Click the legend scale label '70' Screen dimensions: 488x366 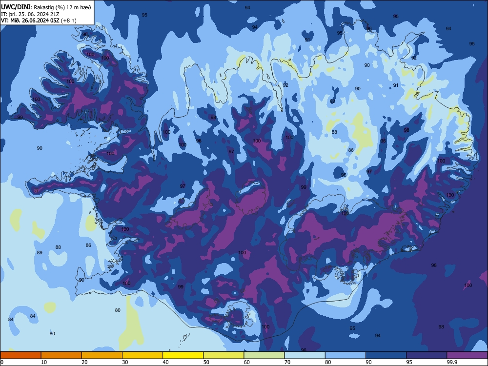click(287, 362)
